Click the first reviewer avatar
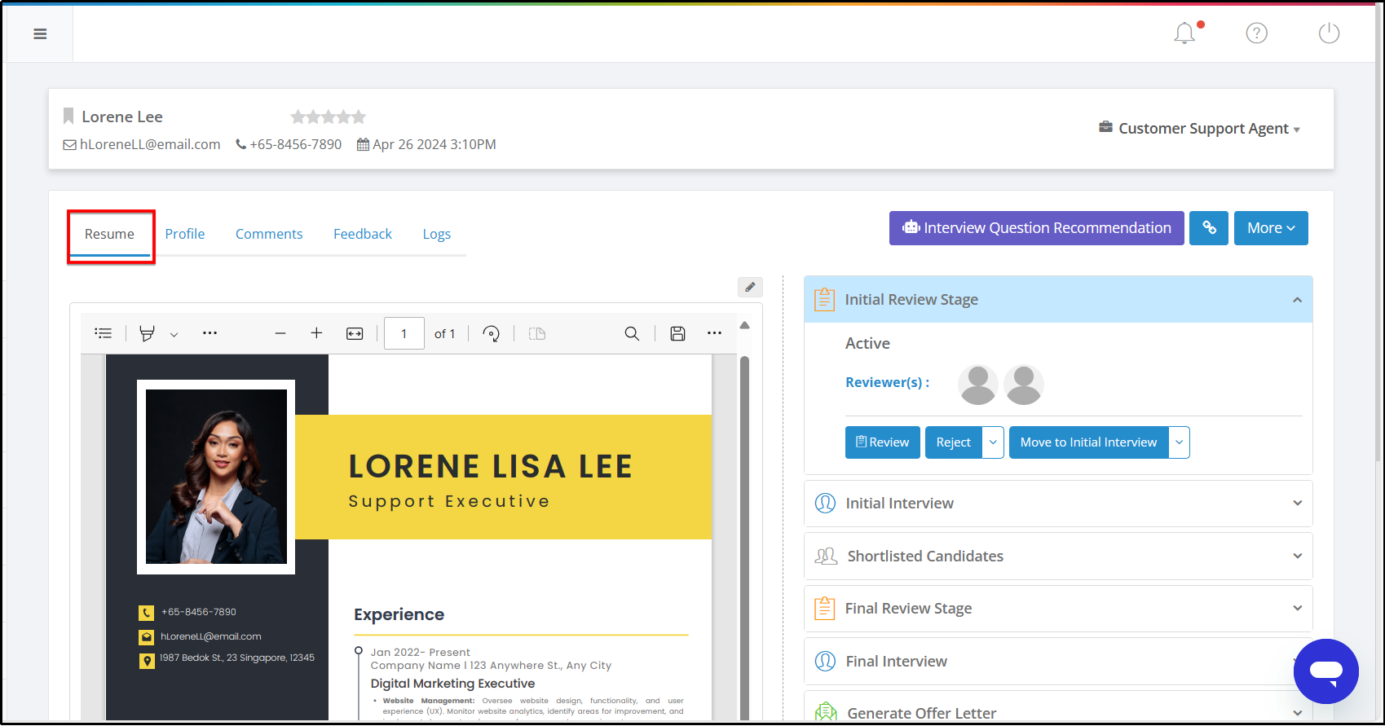This screenshot has height=726, width=1385. (x=978, y=385)
